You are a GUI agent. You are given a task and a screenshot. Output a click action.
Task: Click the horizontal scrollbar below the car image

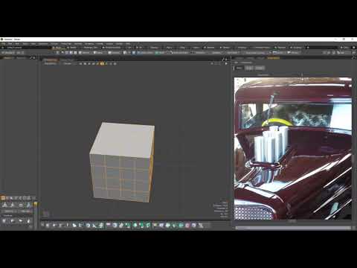(293, 228)
